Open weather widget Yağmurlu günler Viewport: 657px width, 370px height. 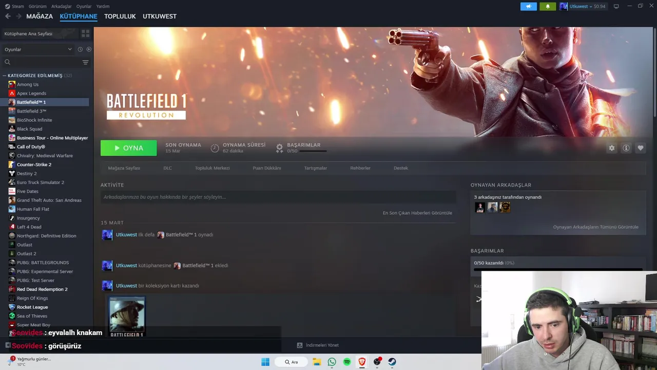click(29, 362)
